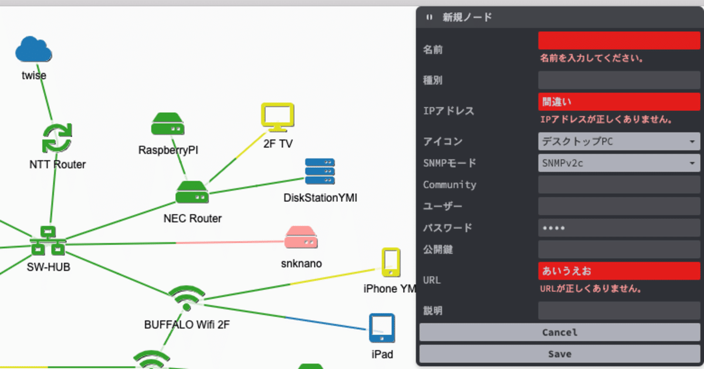Click the iPad label text

coord(382,354)
